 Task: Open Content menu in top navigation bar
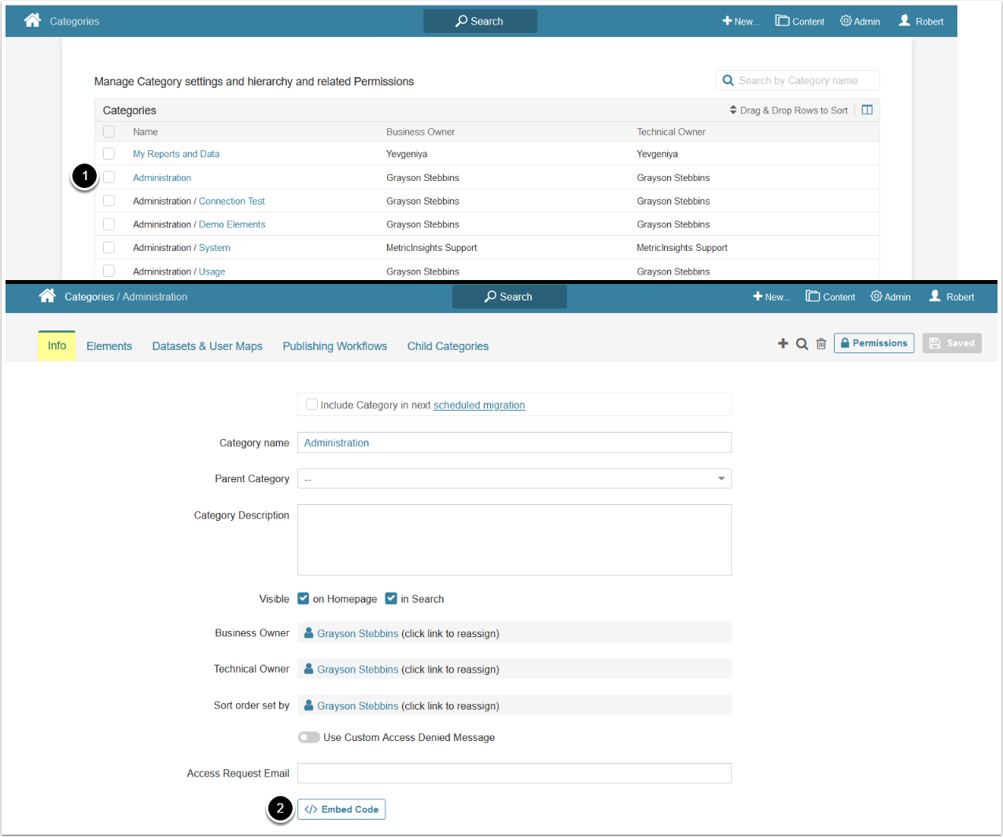coord(800,21)
